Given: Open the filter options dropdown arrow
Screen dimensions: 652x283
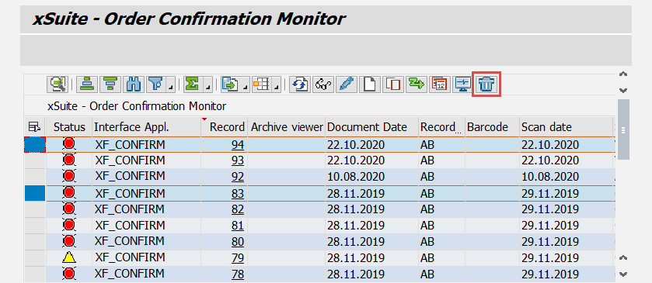Looking at the screenshot, I should click(x=171, y=85).
